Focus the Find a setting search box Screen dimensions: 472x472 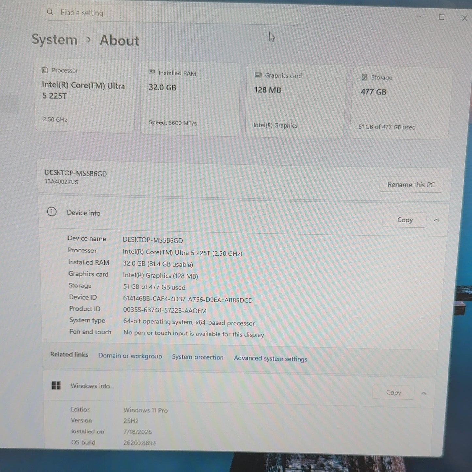click(170, 13)
